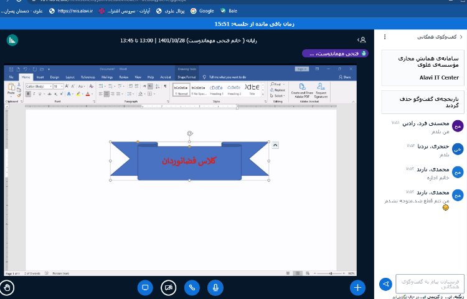Click the send message arrow icon
The image size is (467, 299).
pos(385,284)
